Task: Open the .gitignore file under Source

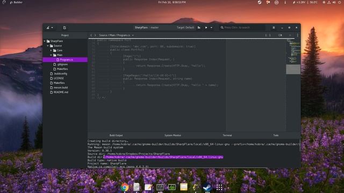Action: (61, 64)
